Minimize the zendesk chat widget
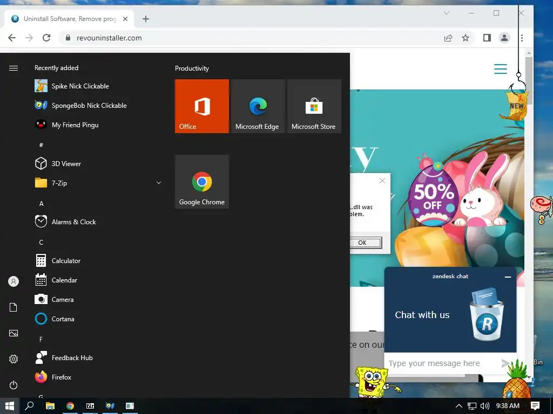This screenshot has height=414, width=553. [508, 277]
